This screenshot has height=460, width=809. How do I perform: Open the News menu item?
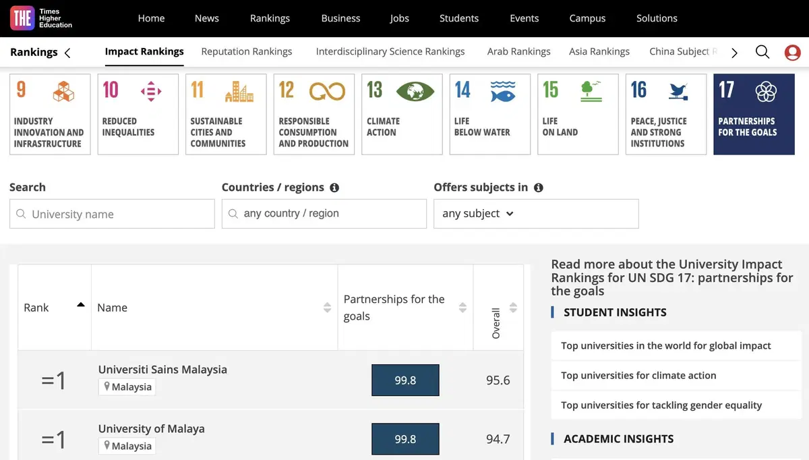click(207, 18)
